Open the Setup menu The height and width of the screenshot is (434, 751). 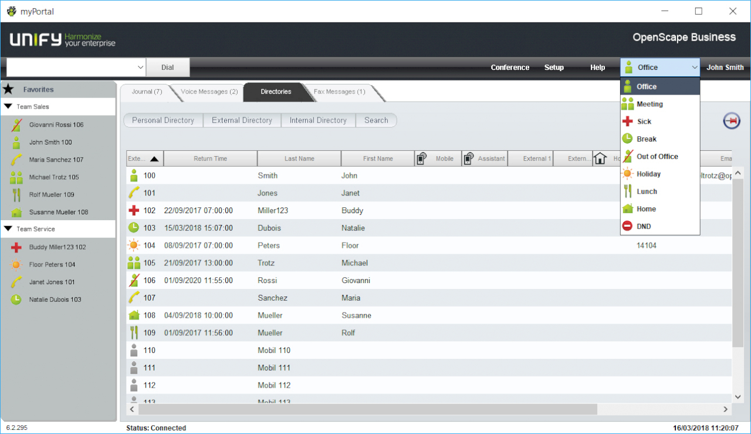pyautogui.click(x=554, y=67)
